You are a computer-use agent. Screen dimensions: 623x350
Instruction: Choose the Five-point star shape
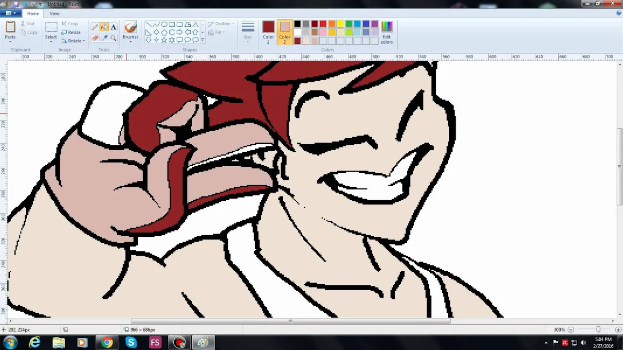click(x=164, y=40)
